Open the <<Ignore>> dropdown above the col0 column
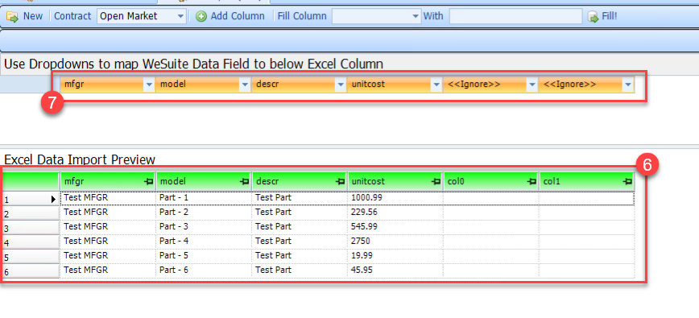The height and width of the screenshot is (318, 699). [x=531, y=85]
